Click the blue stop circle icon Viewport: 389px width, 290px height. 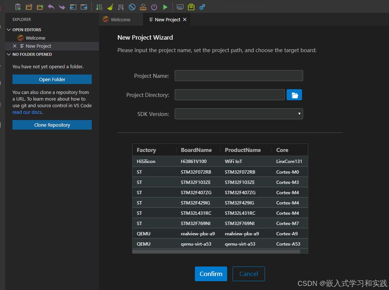click(x=132, y=7)
